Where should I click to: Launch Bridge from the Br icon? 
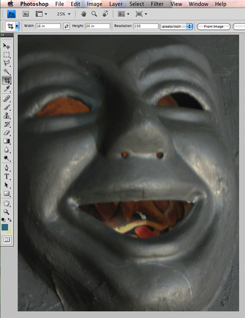pos(25,14)
